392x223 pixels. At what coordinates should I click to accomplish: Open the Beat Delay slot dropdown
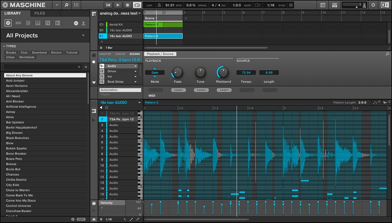135,82
